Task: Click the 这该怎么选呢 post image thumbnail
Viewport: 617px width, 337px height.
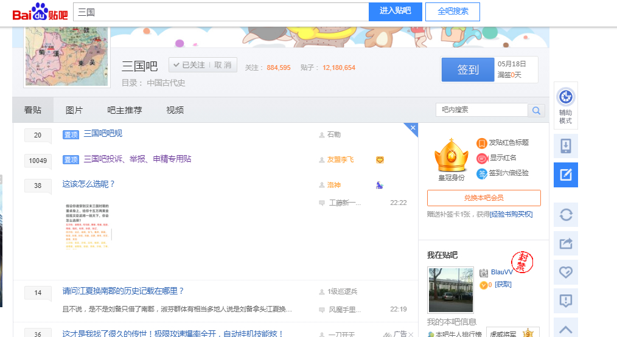Action: (x=90, y=226)
